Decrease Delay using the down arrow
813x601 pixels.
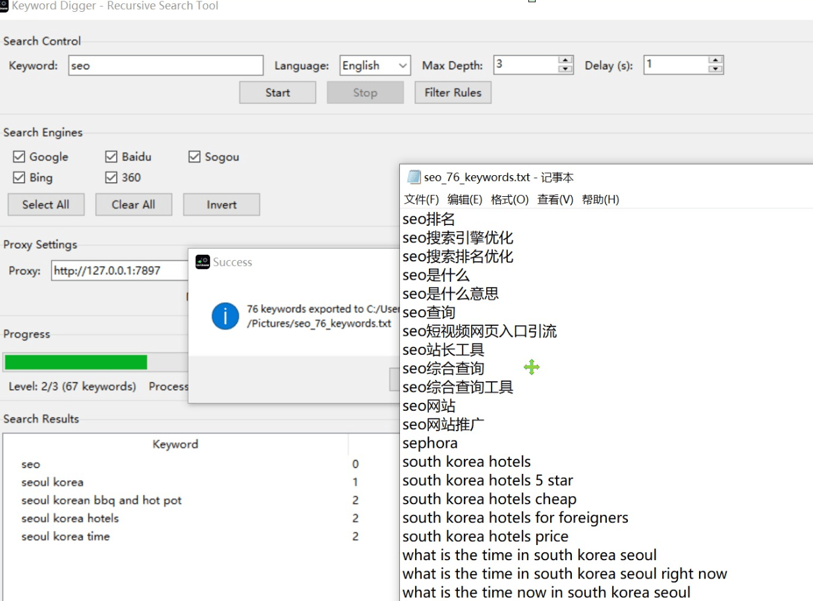tap(715, 69)
